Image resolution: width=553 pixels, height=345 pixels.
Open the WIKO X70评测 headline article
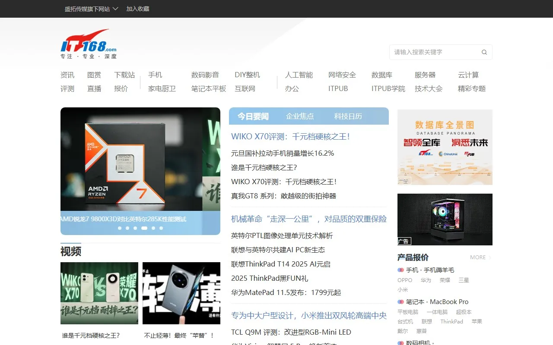290,137
